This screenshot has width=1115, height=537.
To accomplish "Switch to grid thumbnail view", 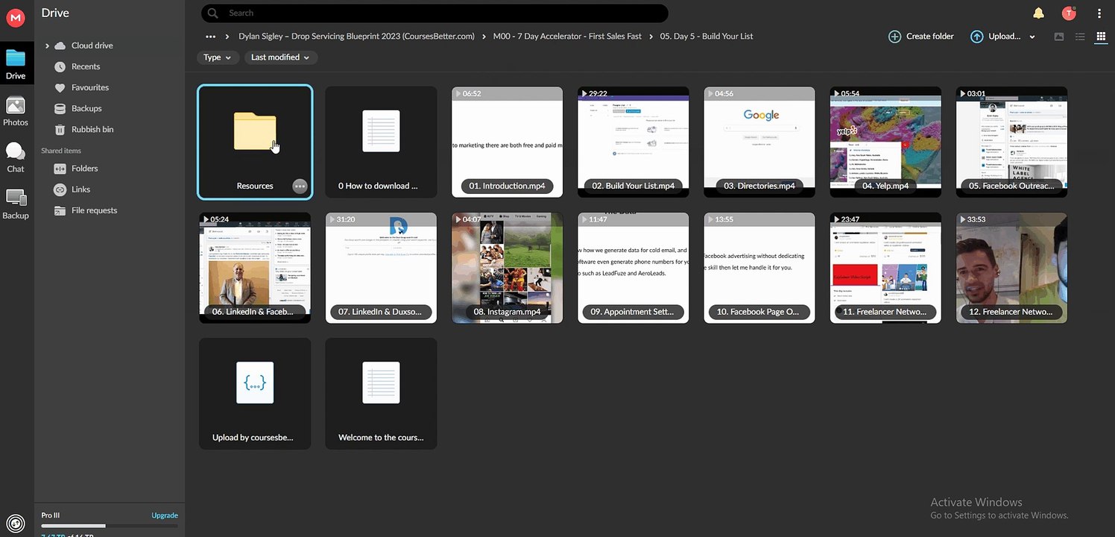I will [1101, 37].
